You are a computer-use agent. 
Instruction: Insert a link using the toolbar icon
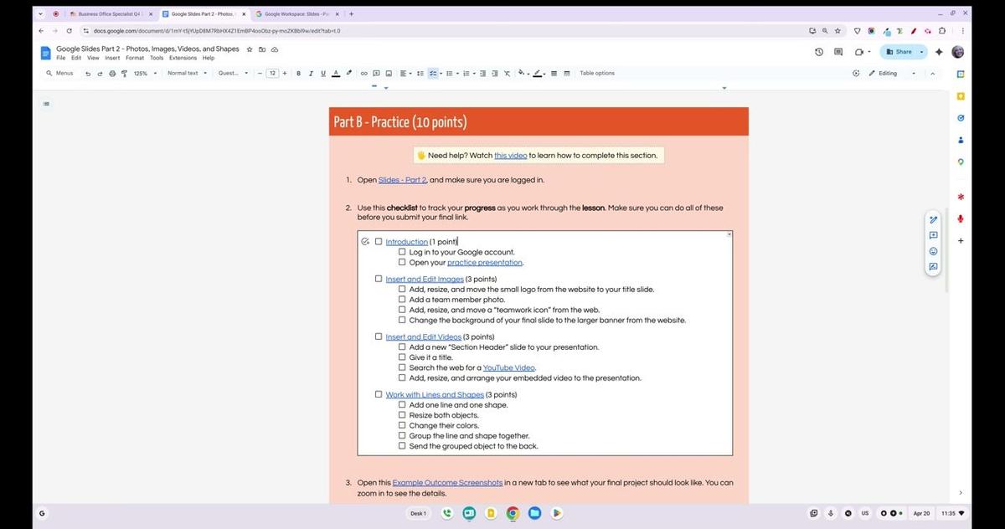363,73
